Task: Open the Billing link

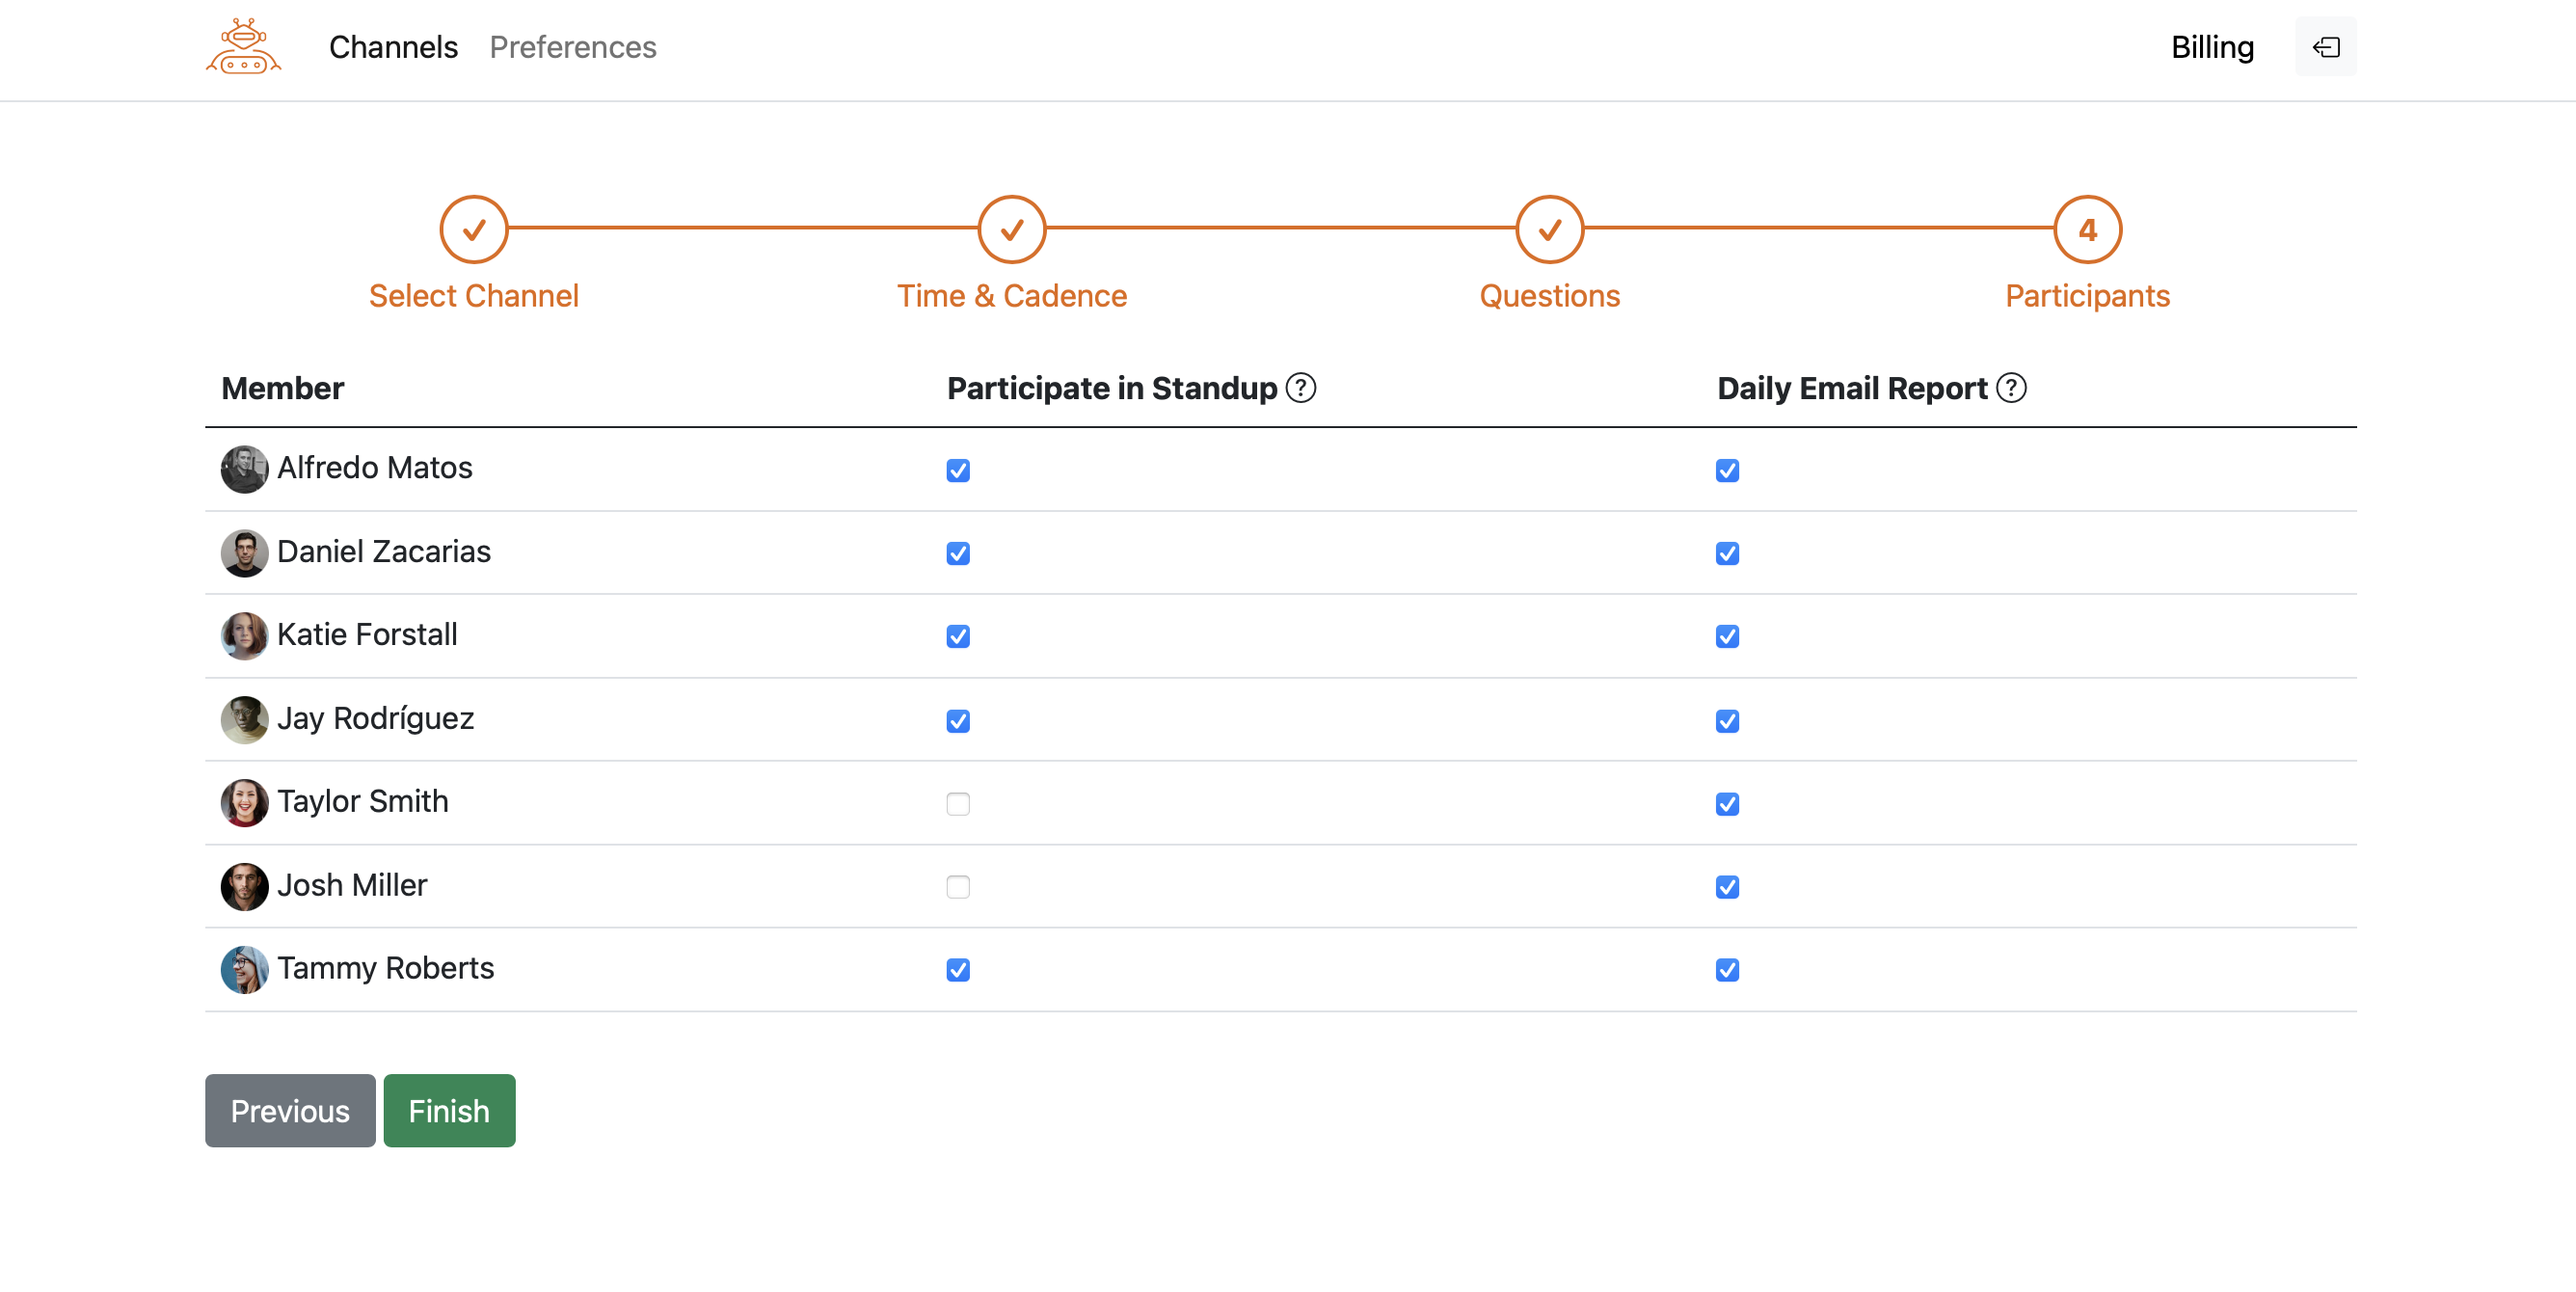Action: click(2212, 47)
